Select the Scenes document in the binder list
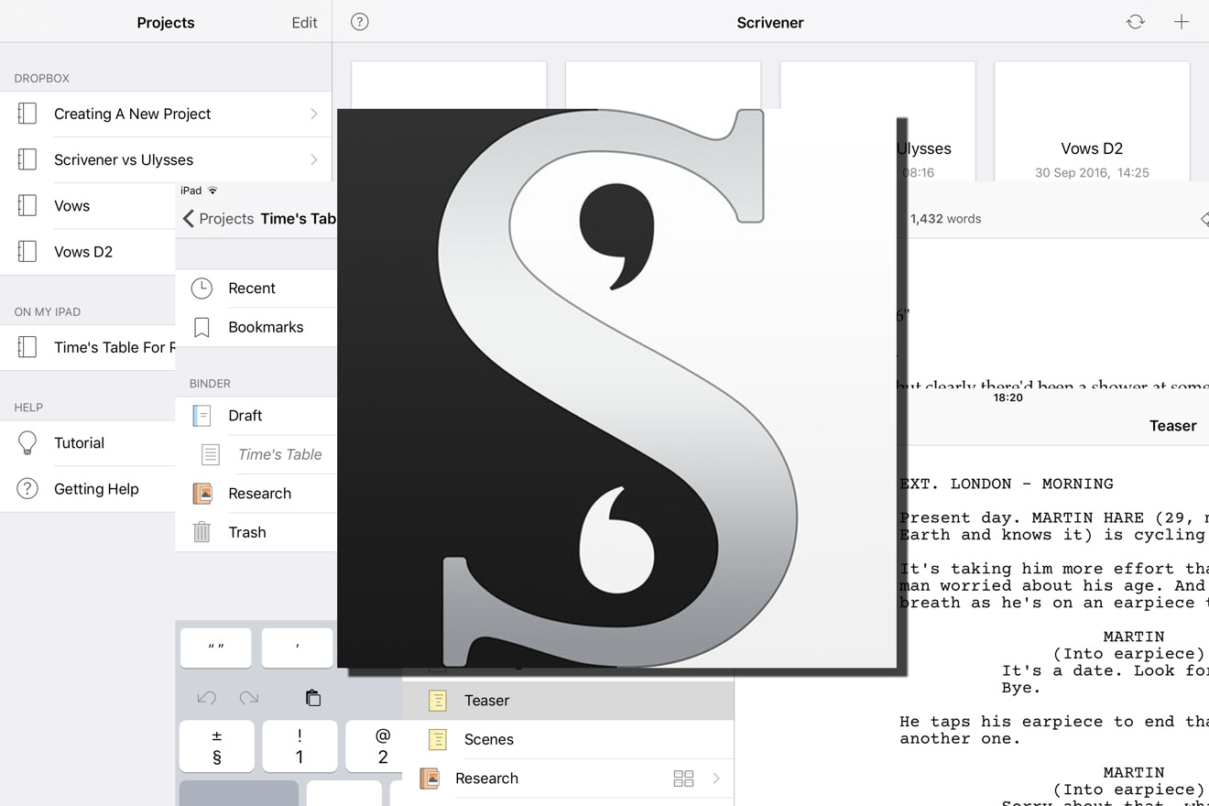 pyautogui.click(x=568, y=739)
